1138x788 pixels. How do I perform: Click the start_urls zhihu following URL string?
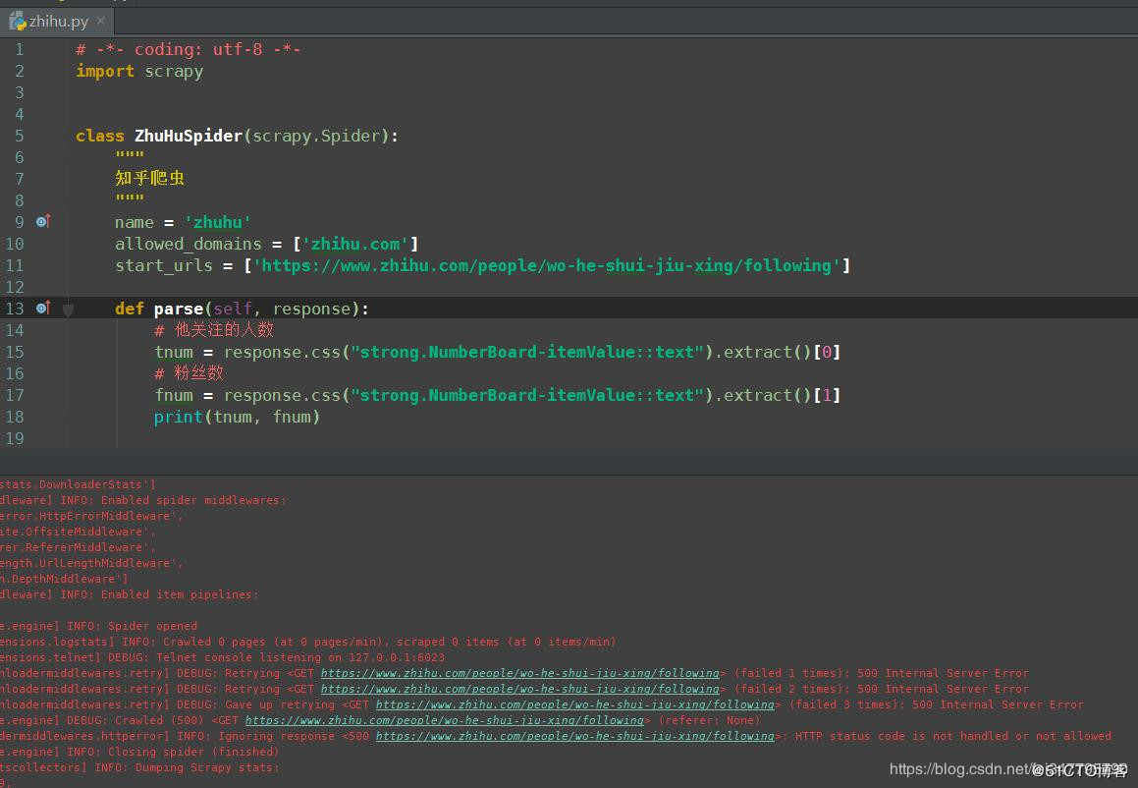point(547,266)
